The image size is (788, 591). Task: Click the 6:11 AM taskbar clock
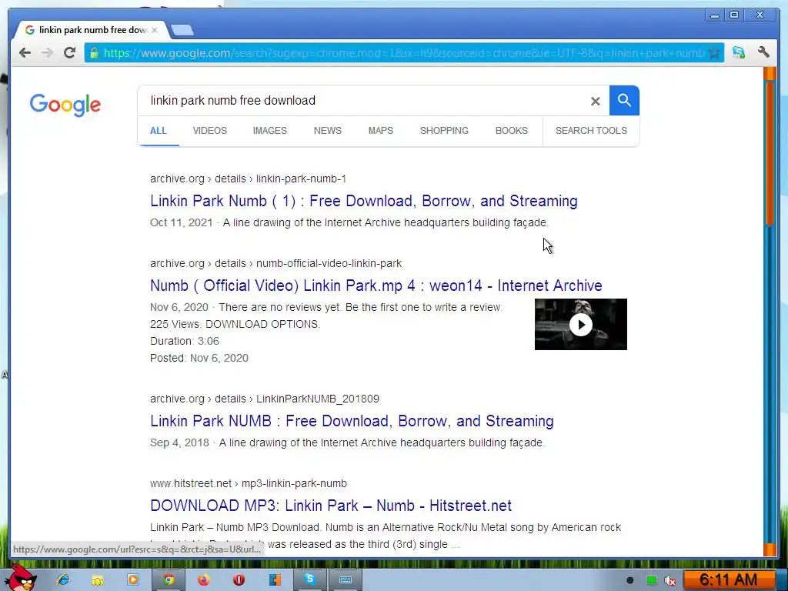[728, 580]
